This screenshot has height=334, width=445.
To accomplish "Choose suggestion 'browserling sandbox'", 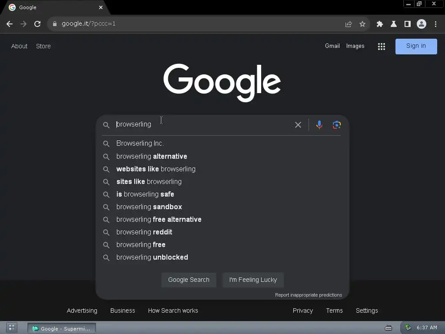I will click(222, 207).
